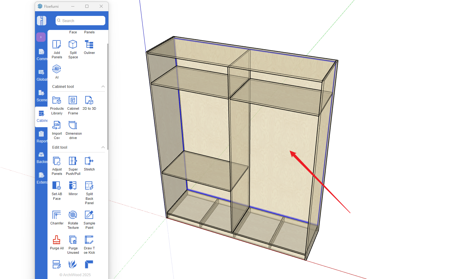Collapse the Cabinet tool section

coord(103,87)
